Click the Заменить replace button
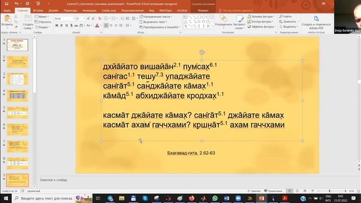 pyautogui.click(x=289, y=21)
